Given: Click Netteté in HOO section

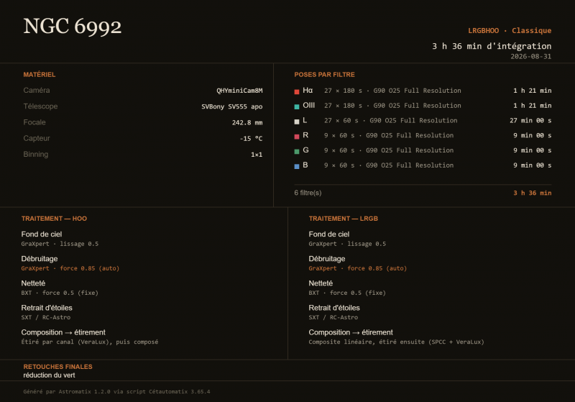Looking at the screenshot, I should tap(33, 283).
